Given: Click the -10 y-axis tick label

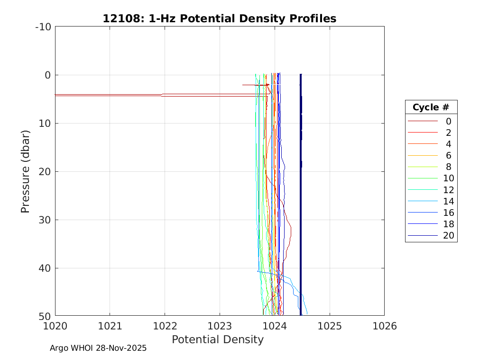Looking at the screenshot, I should pyautogui.click(x=43, y=27).
